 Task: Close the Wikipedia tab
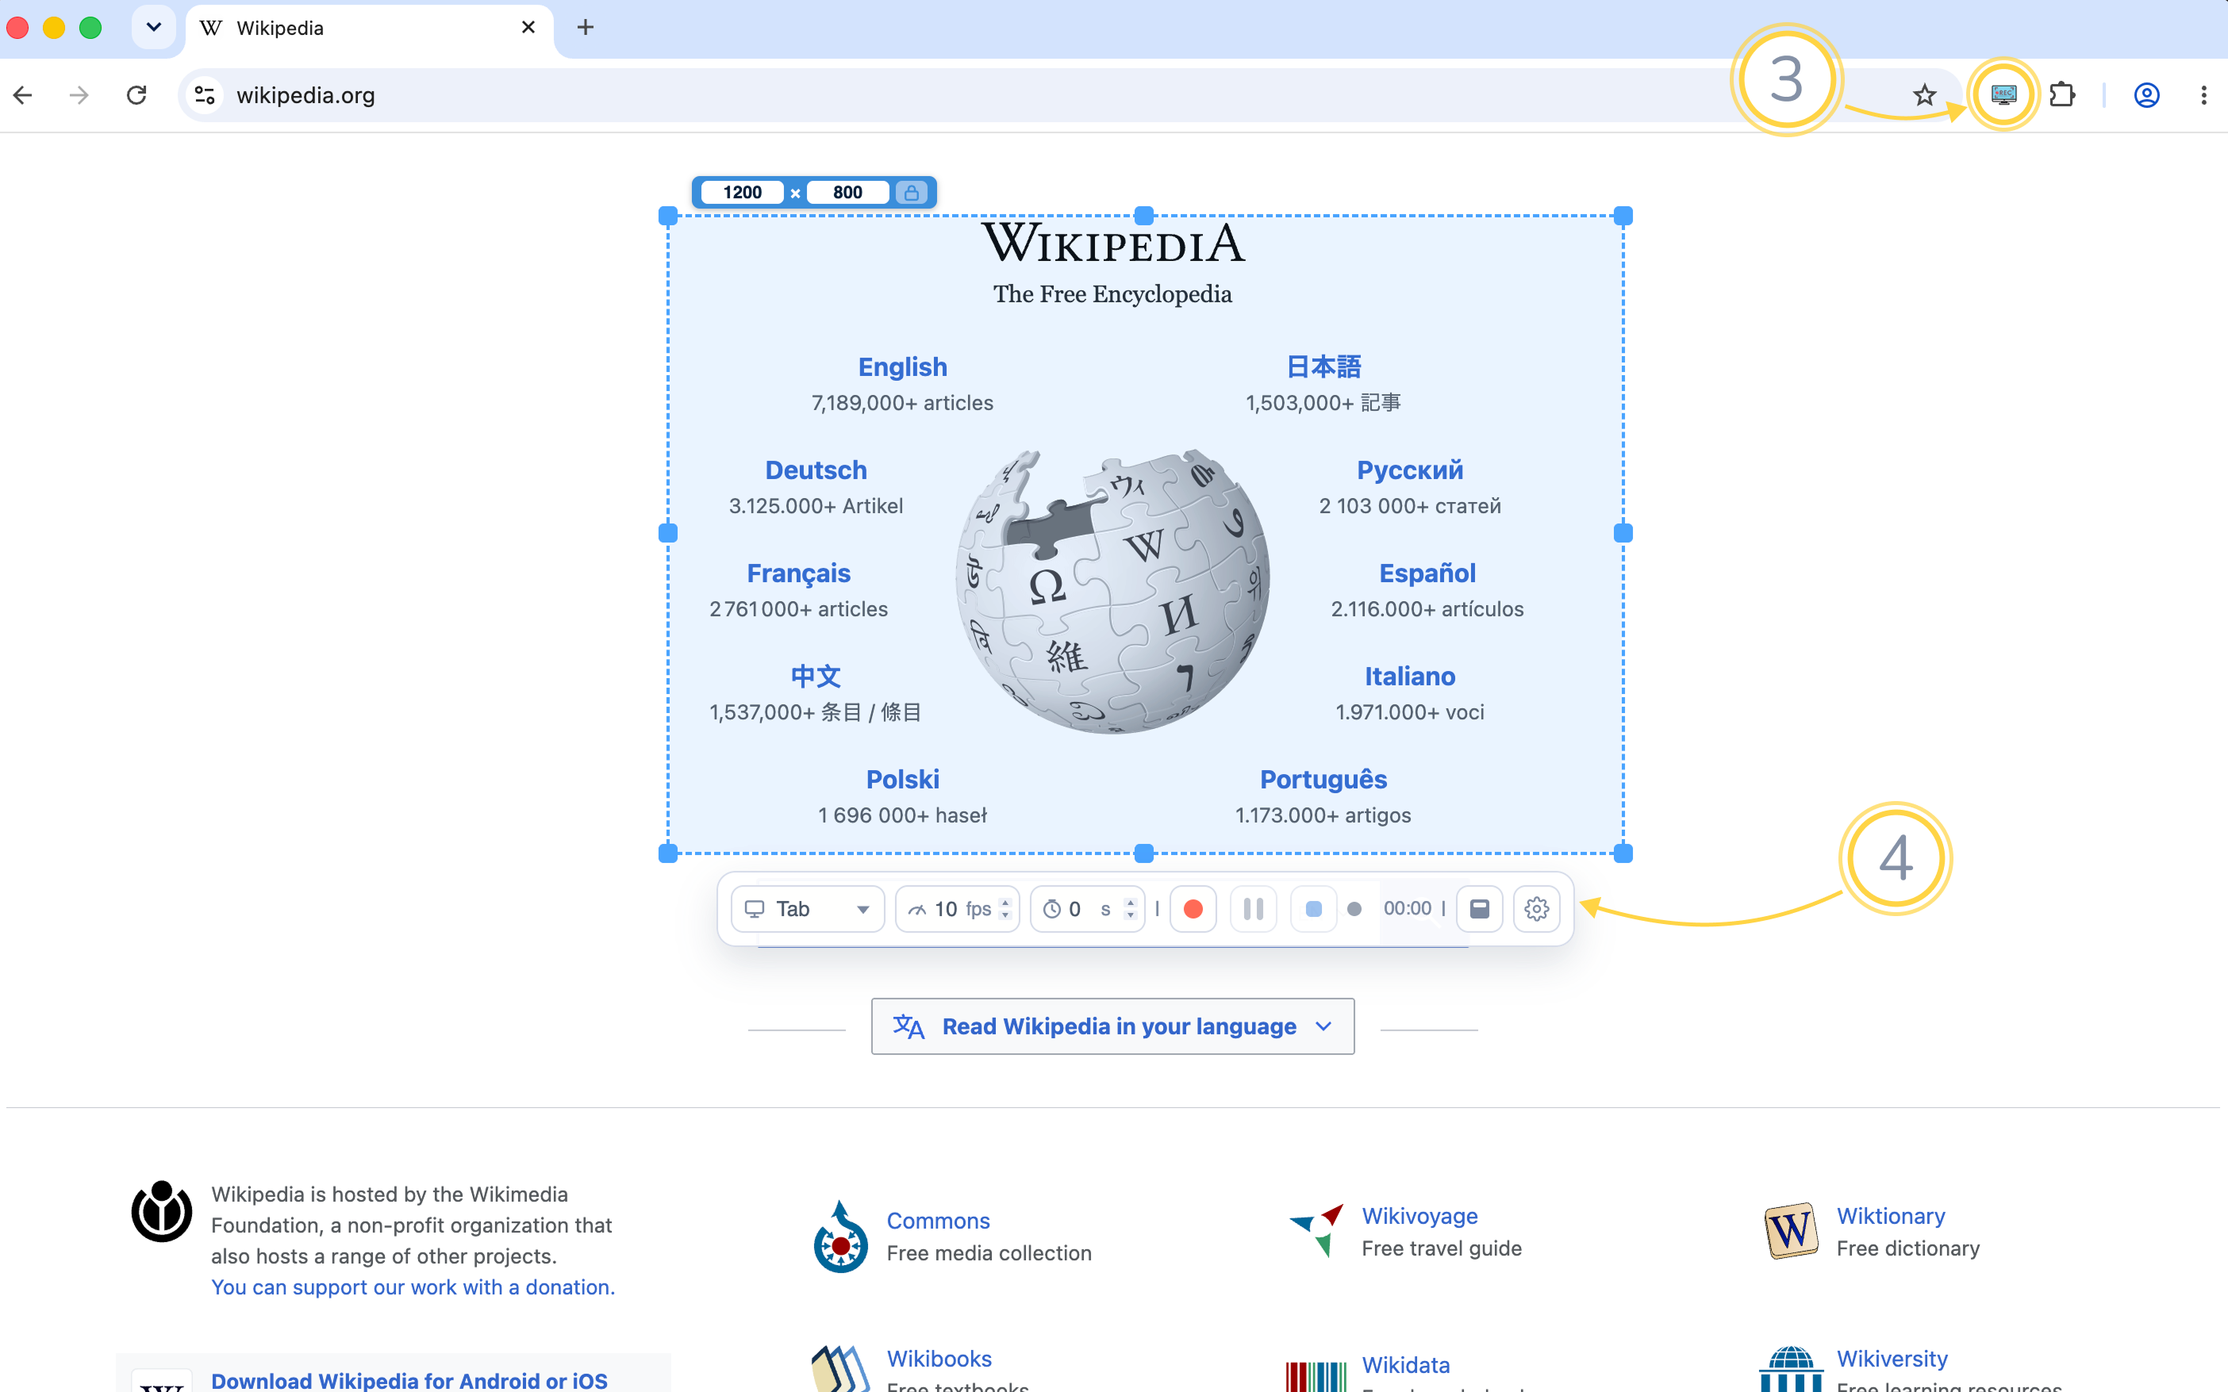(x=528, y=27)
